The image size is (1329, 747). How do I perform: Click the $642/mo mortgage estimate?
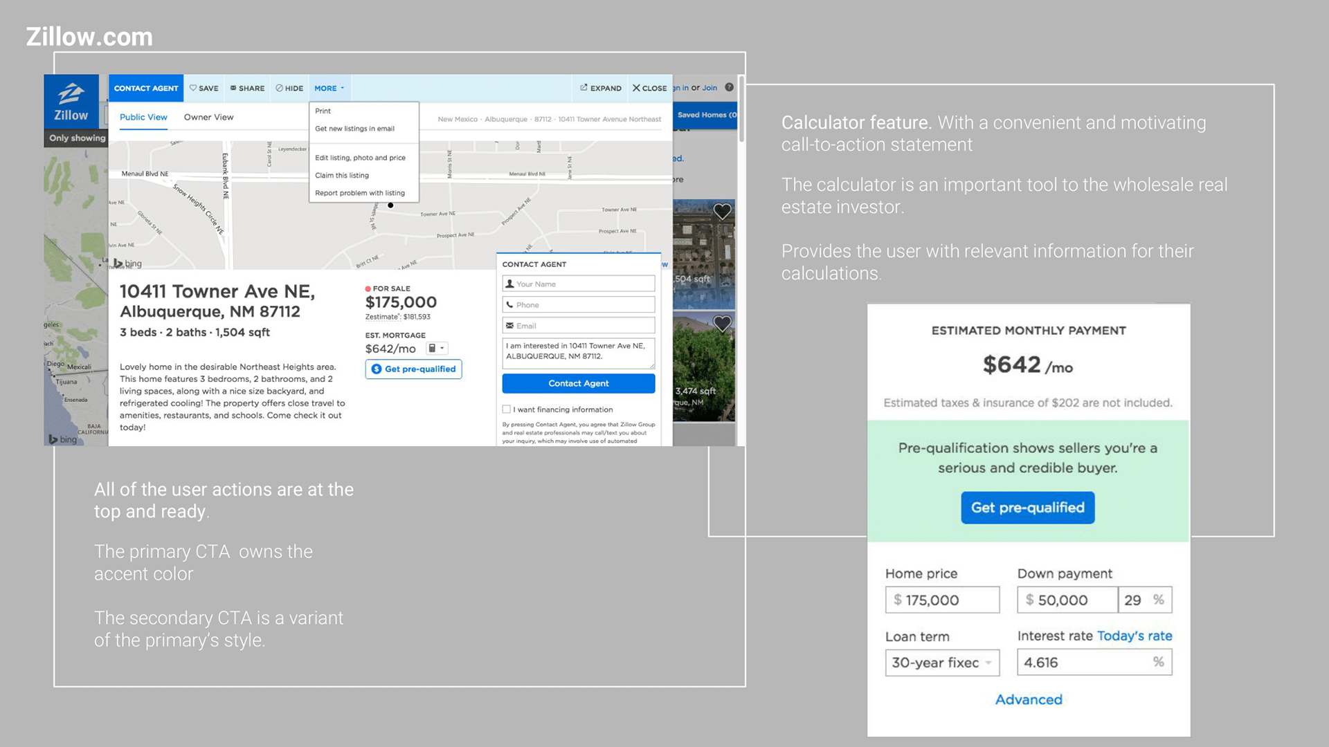390,349
